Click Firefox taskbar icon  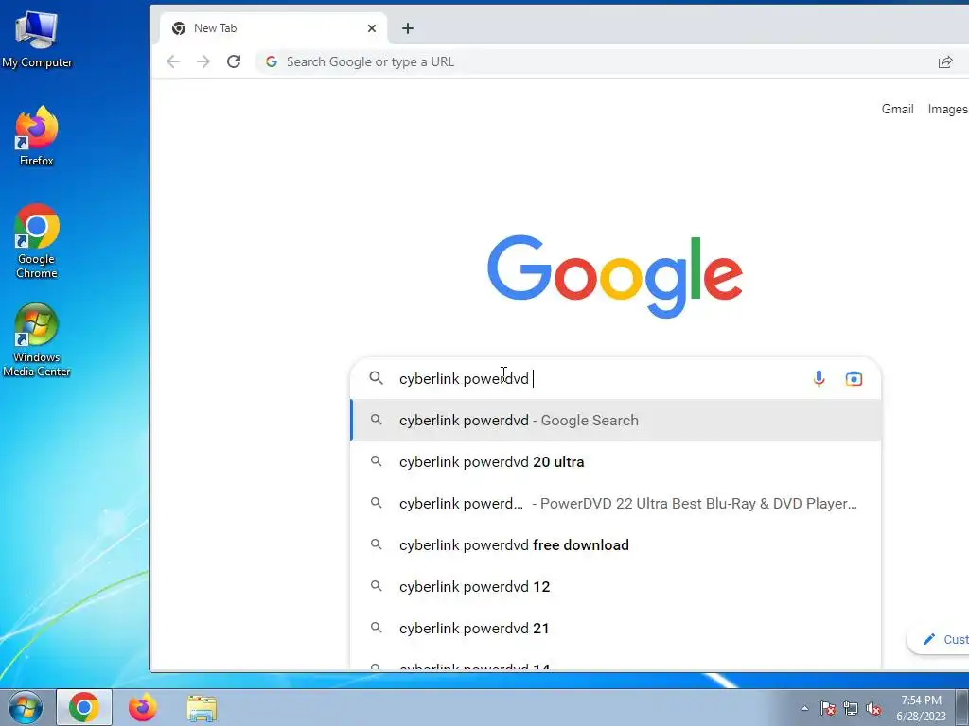(143, 707)
